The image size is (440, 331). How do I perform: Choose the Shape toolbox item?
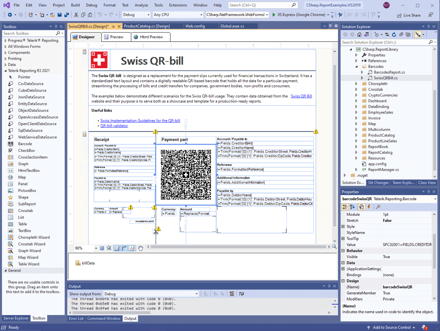(23, 197)
